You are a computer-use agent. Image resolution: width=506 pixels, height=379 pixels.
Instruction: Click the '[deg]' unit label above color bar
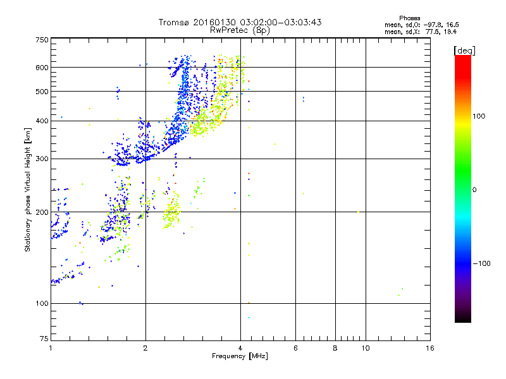[x=464, y=51]
